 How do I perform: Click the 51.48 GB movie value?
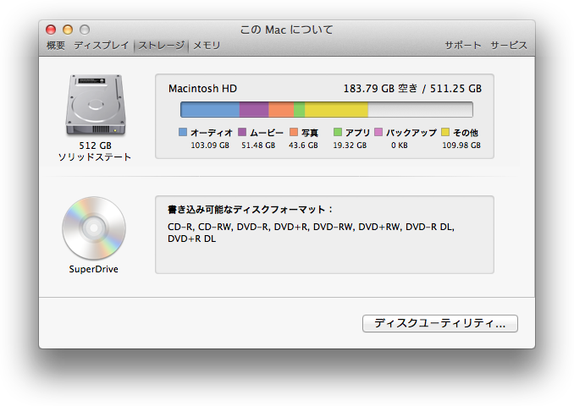(x=258, y=145)
